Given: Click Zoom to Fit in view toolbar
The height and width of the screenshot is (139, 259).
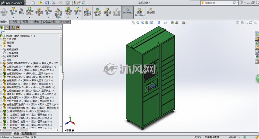Looking at the screenshot, I should coord(134,23).
